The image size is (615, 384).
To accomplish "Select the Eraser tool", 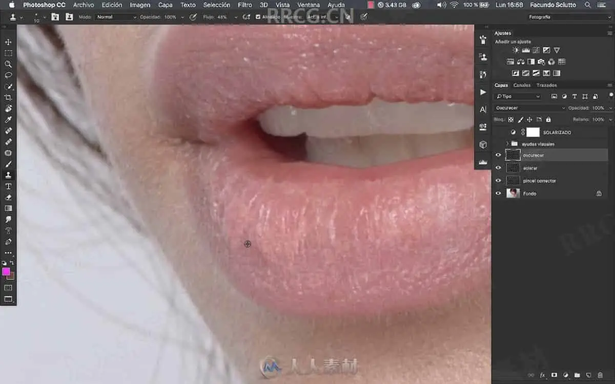I will coord(8,197).
